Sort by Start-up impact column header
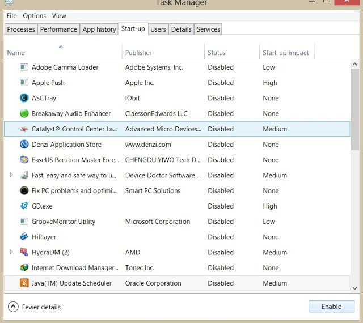 pos(286,53)
